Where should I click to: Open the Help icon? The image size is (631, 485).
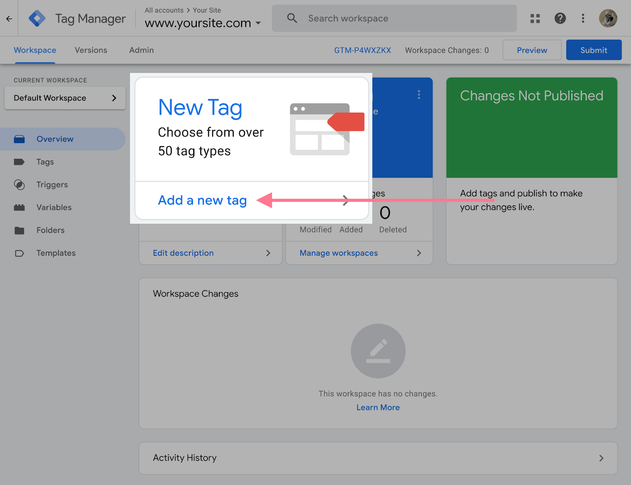tap(560, 18)
